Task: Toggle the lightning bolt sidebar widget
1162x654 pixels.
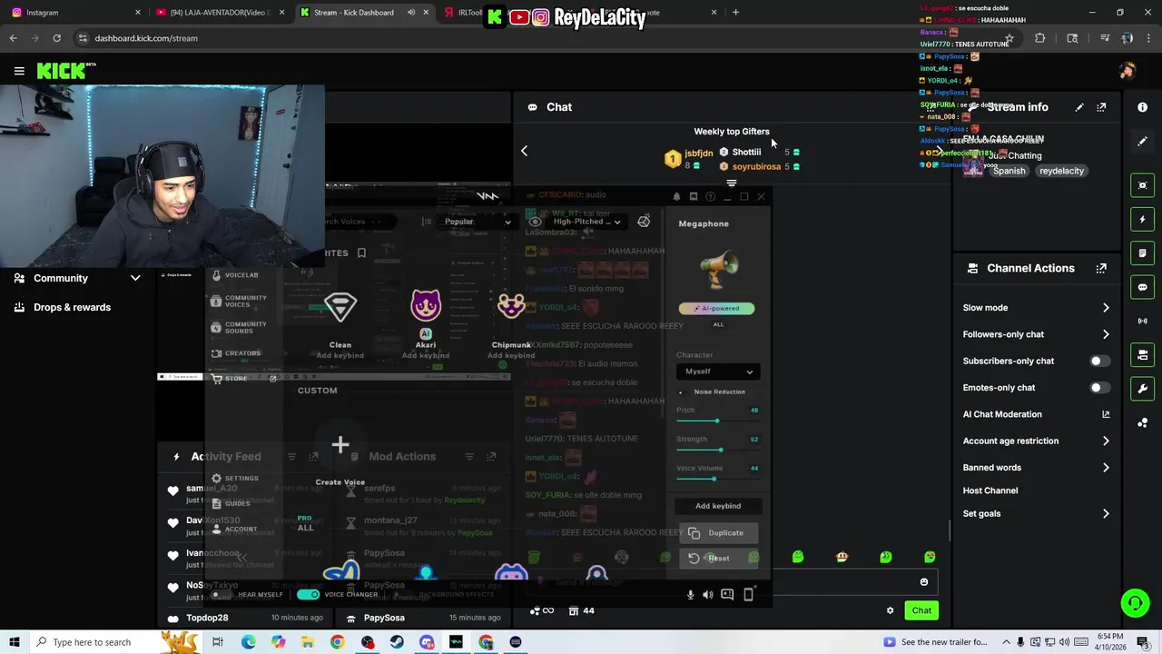Action: tap(1142, 219)
